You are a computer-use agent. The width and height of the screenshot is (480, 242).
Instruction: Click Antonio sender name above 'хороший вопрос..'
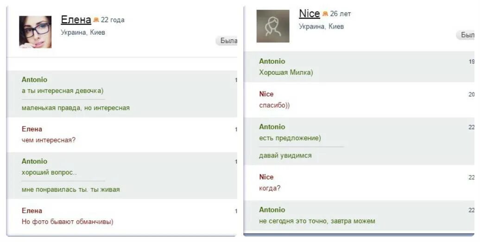point(34,161)
